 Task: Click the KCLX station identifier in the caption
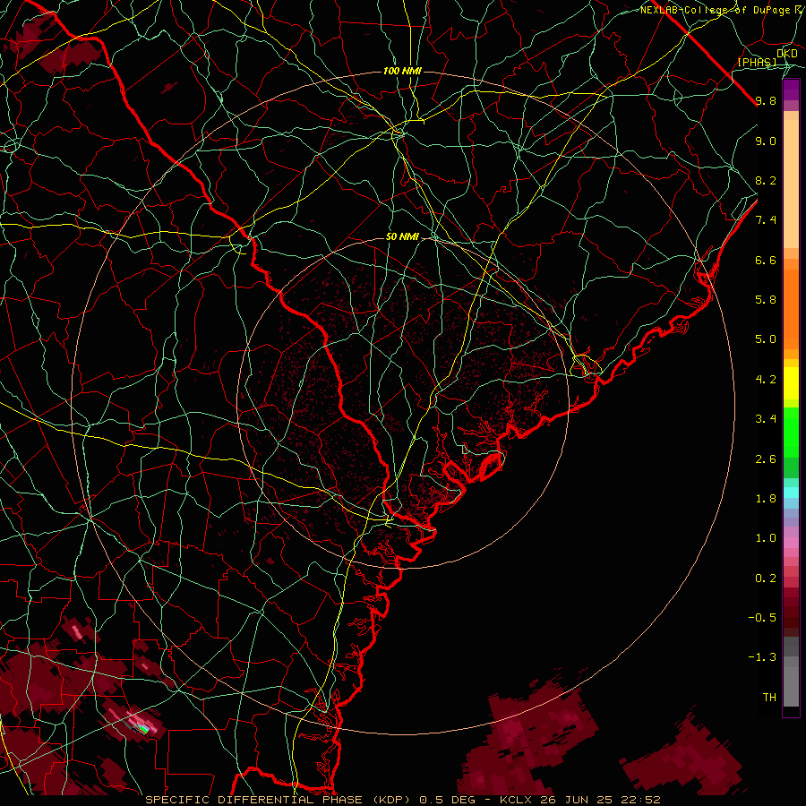[517, 800]
